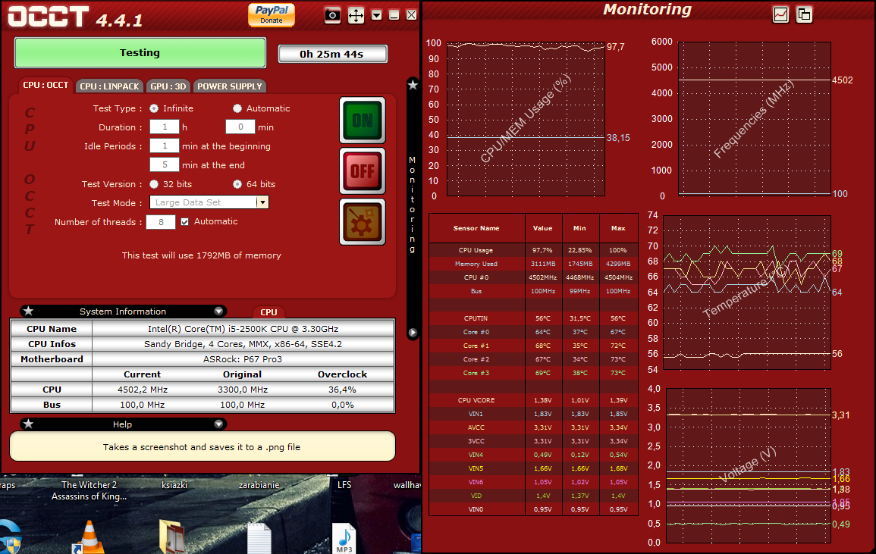Viewport: 876px width, 554px height.
Task: Click idle minutes at the end field
Action: tap(165, 164)
